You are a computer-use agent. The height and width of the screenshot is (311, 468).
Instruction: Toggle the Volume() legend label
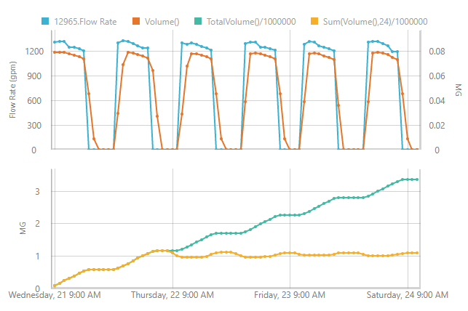point(162,22)
